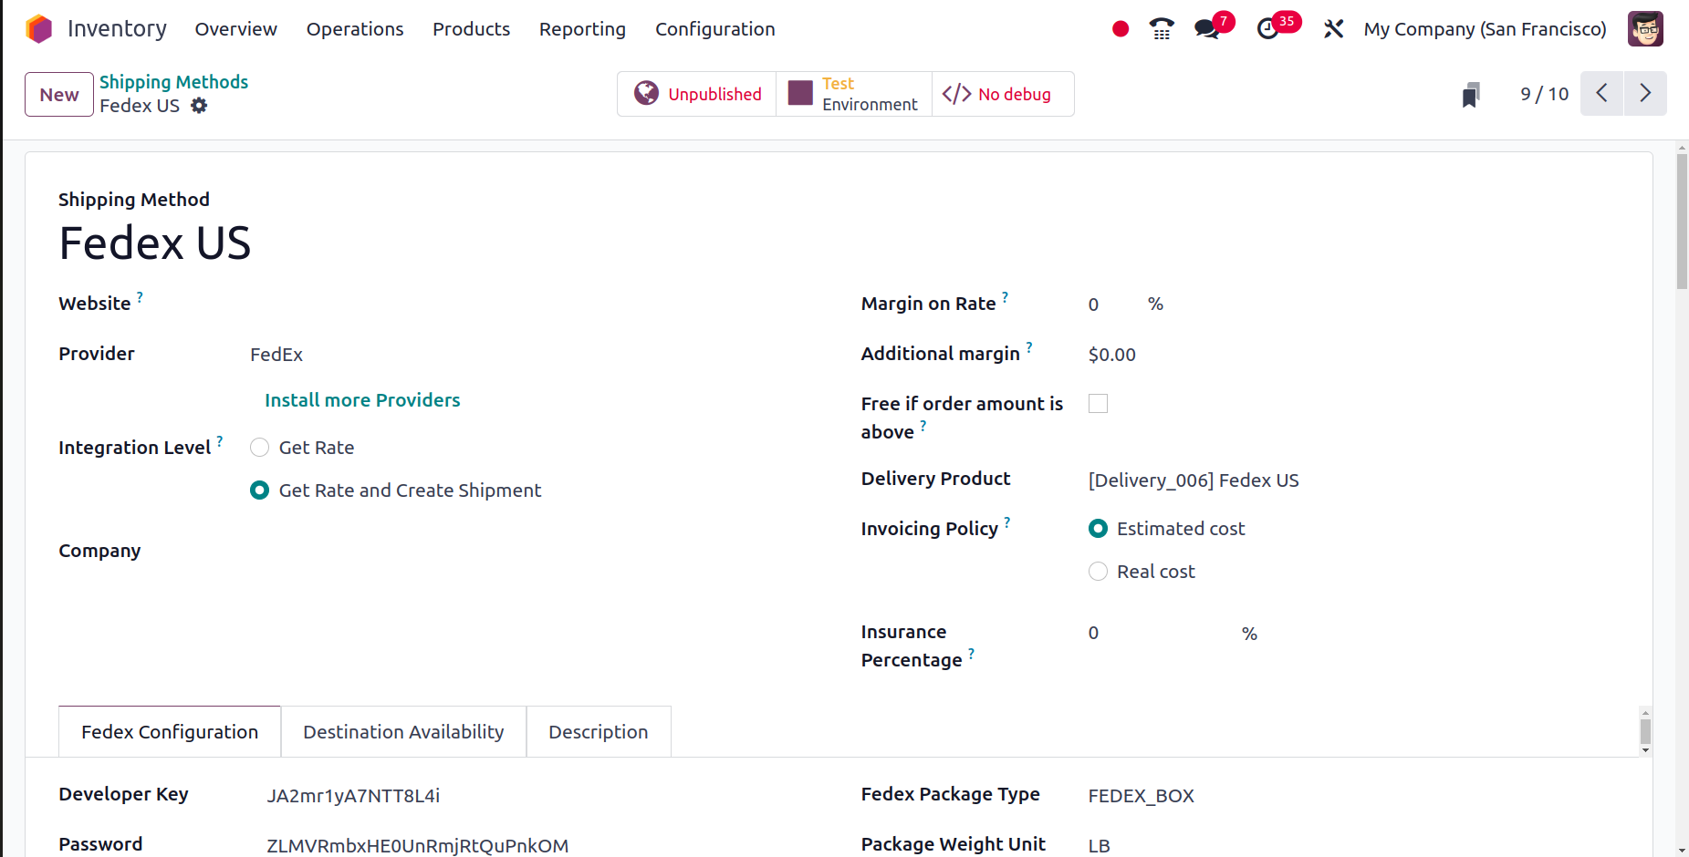1689x857 pixels.
Task: Open the messages chat icon
Action: 1206,29
